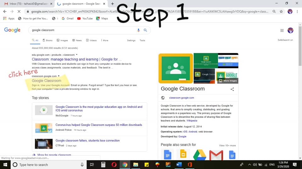Open 'Google classroom falters' story

[x=87, y=140]
